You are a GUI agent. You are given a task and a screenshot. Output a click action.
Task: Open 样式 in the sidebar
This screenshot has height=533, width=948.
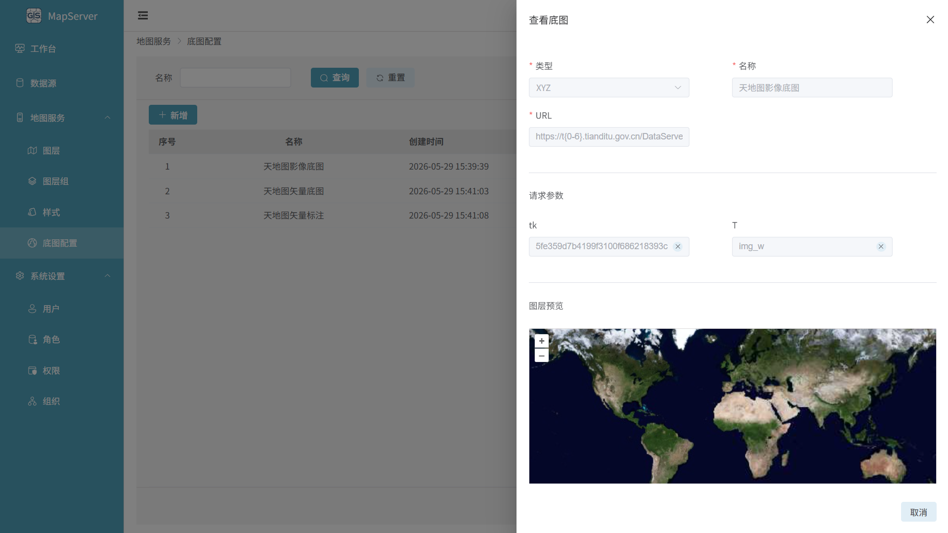coord(62,212)
